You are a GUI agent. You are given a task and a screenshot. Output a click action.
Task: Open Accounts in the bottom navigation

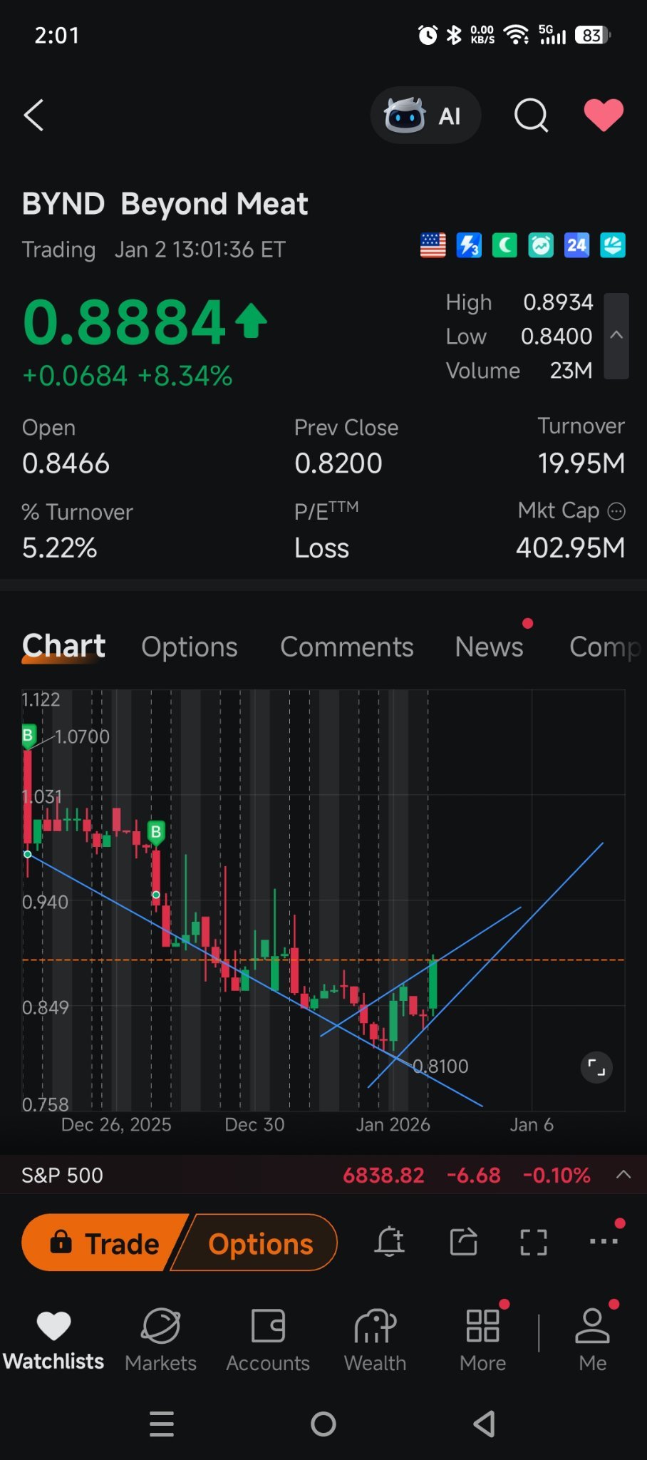pos(268,1340)
